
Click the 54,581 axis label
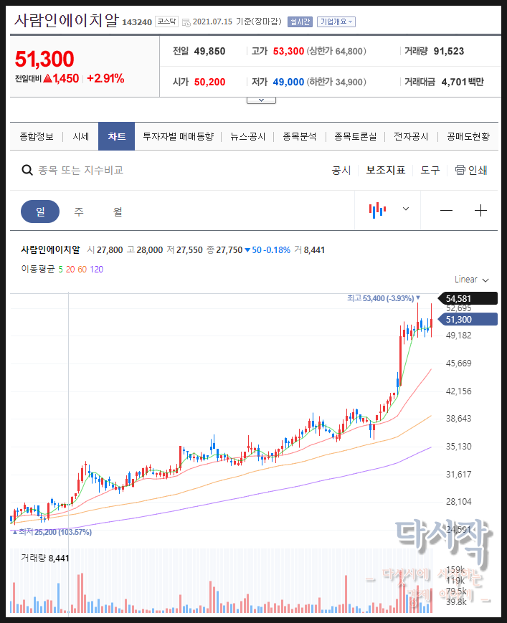(x=468, y=298)
